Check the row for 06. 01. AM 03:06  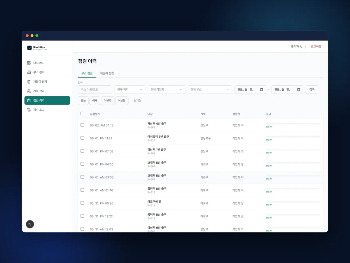pyautogui.click(x=82, y=177)
